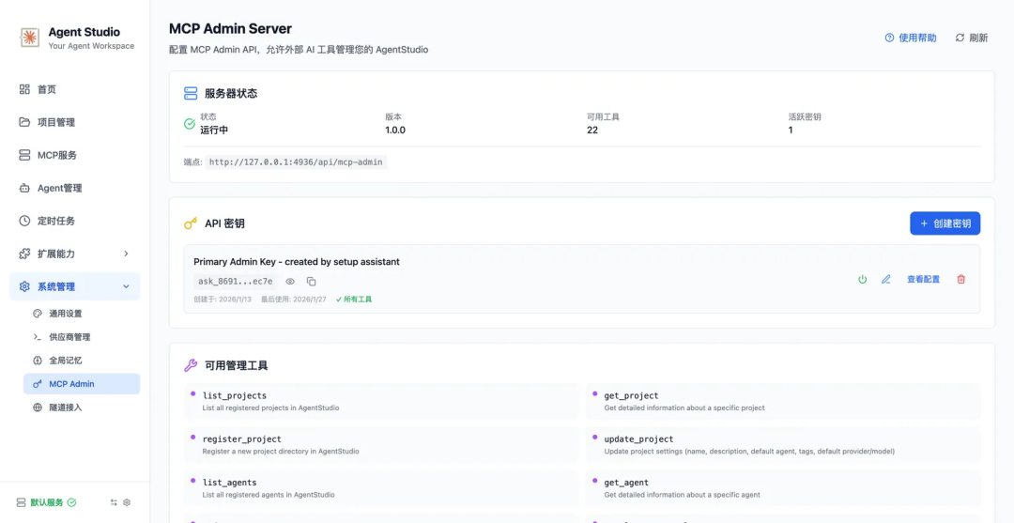
Task: Click the endpoint URL http://127.0.0.1:4936/api/mcp-admin
Action: click(296, 162)
